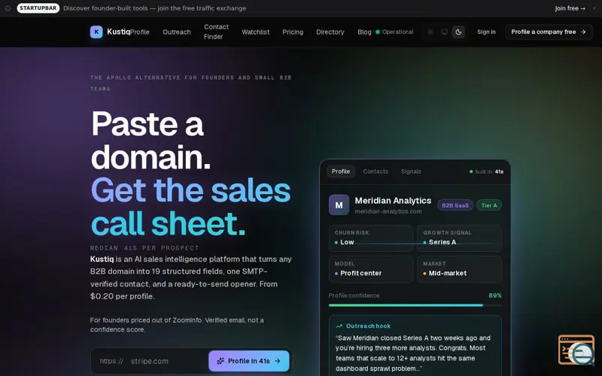Click Join free in top banner
602x376 pixels.
pyautogui.click(x=570, y=8)
